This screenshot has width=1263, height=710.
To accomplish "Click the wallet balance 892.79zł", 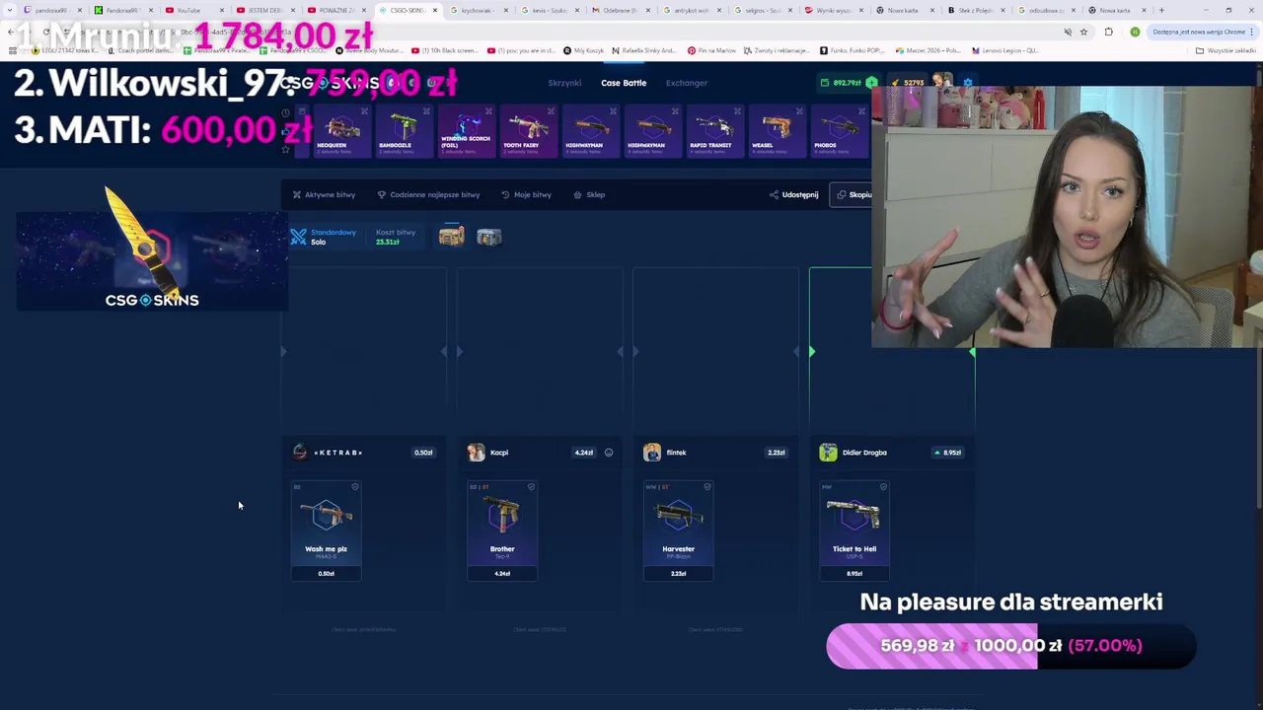I will pyautogui.click(x=842, y=83).
